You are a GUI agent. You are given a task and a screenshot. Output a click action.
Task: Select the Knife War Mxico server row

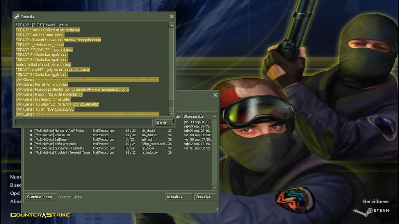[x=118, y=144]
